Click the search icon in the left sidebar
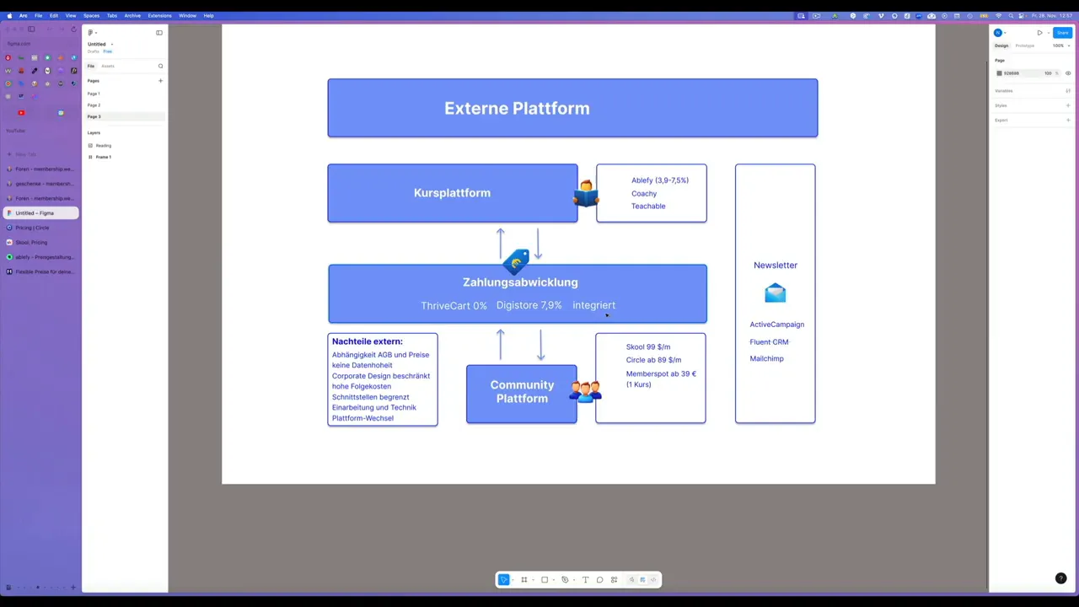1079x607 pixels. tap(160, 66)
